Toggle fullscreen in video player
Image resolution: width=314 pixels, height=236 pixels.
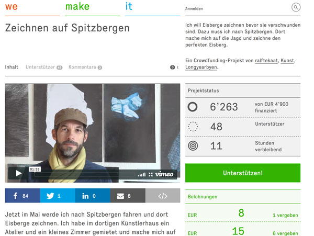click(x=151, y=175)
